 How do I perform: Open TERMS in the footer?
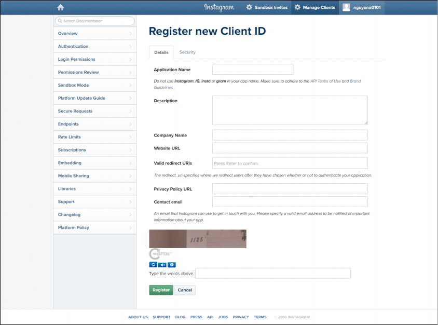(260, 317)
